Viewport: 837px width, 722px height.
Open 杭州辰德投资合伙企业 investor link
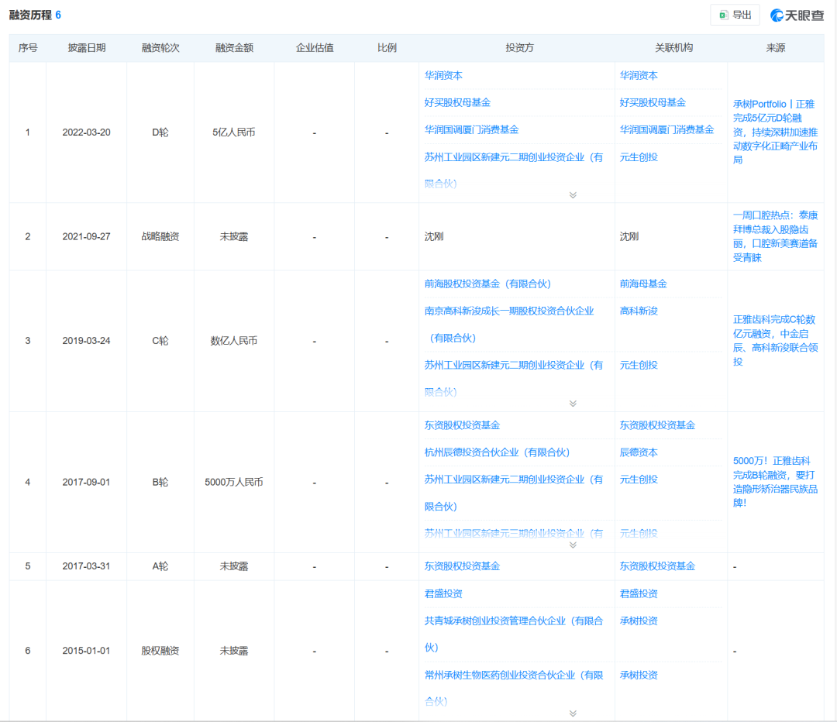coord(497,452)
